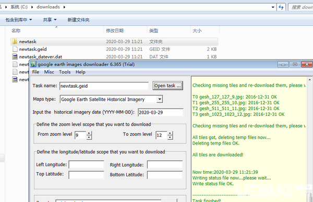Screen dimensions: 313x202
Task: Click the Explorer search box
Action: point(300,7)
